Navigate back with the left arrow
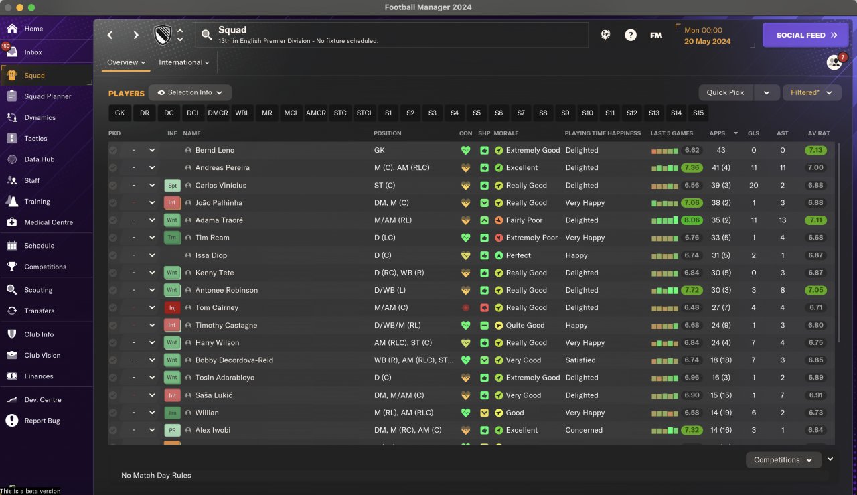 click(110, 35)
